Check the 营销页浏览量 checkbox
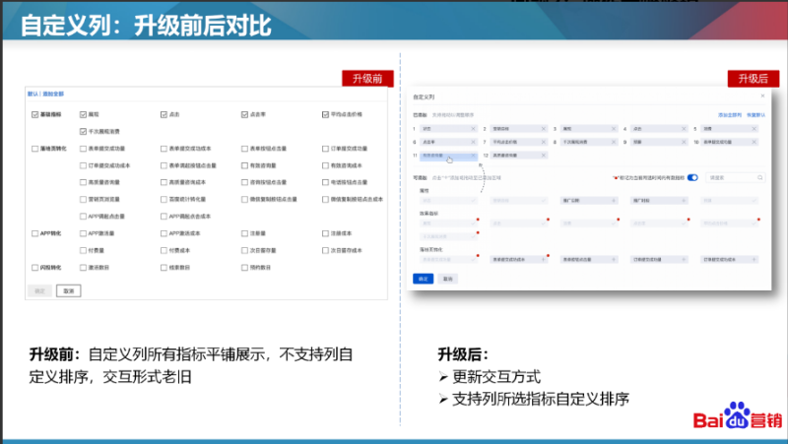The width and height of the screenshot is (788, 444). coord(83,200)
